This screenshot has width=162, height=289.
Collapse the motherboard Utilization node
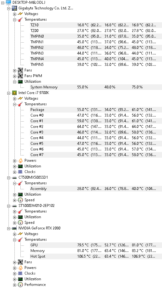pos(14,82)
